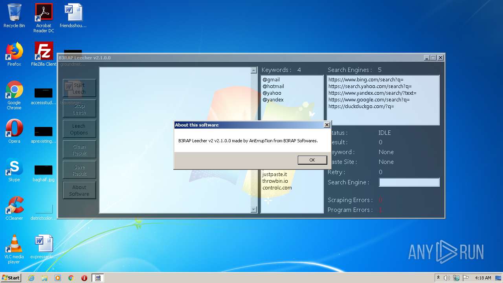The width and height of the screenshot is (503, 283).
Task: Select justpaste.it paste site
Action: [275, 174]
